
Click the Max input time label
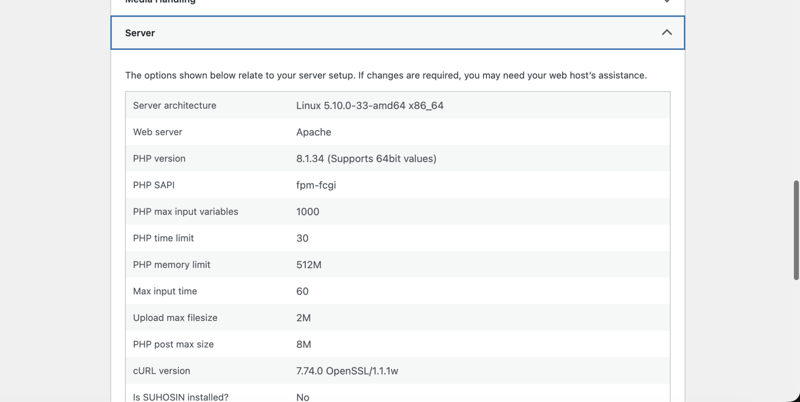(x=165, y=291)
